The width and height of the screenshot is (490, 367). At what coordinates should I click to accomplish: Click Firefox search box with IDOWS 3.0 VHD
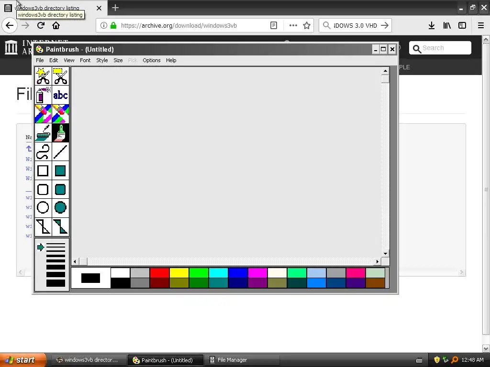356,26
